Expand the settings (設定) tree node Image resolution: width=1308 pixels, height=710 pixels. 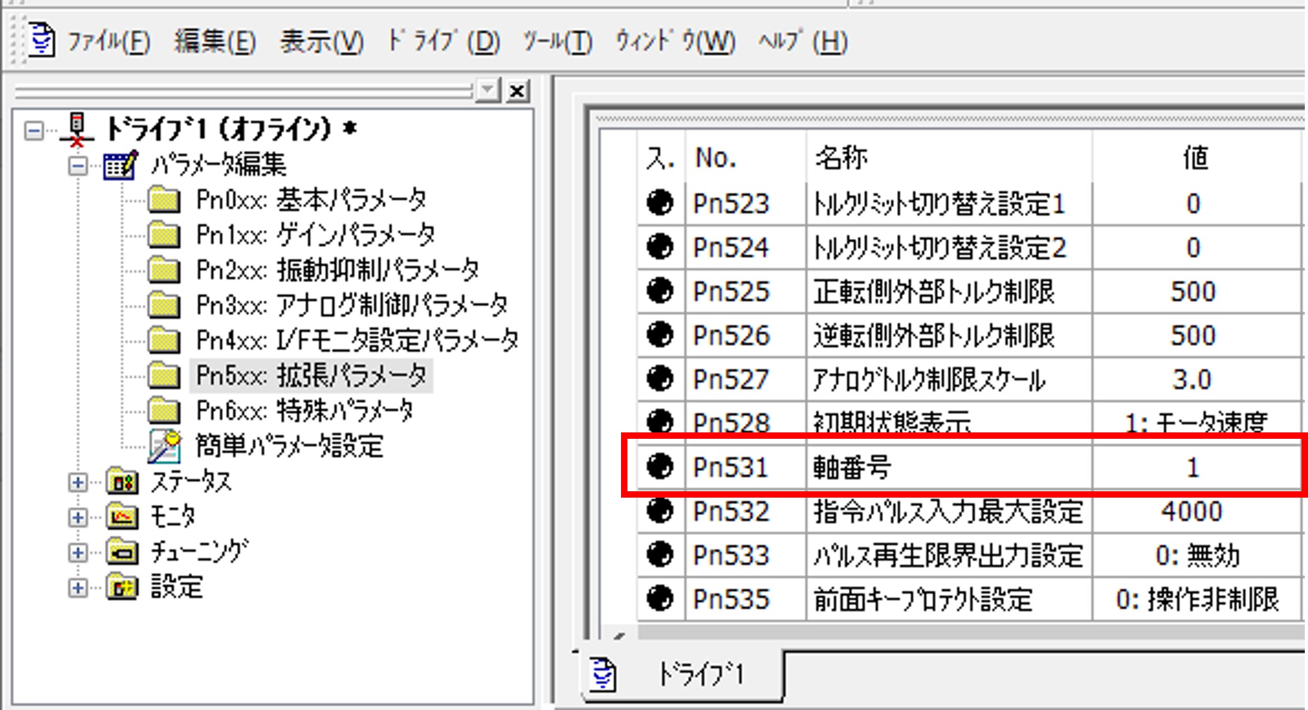point(77,587)
